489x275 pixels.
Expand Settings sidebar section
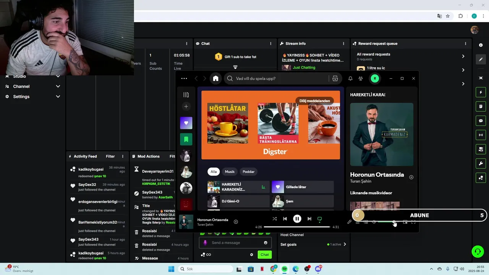point(32,97)
